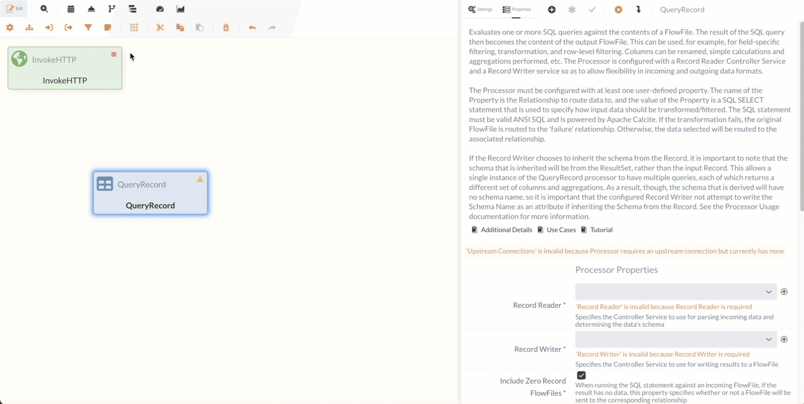804x404 pixels.
Task: Open the Record Writer dropdown
Action: 676,340
